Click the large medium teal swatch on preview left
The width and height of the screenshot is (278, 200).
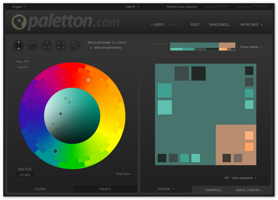[165, 90]
